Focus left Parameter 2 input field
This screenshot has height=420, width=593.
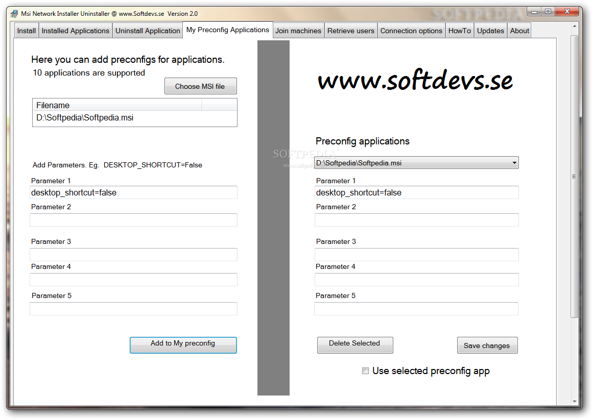[x=133, y=220]
